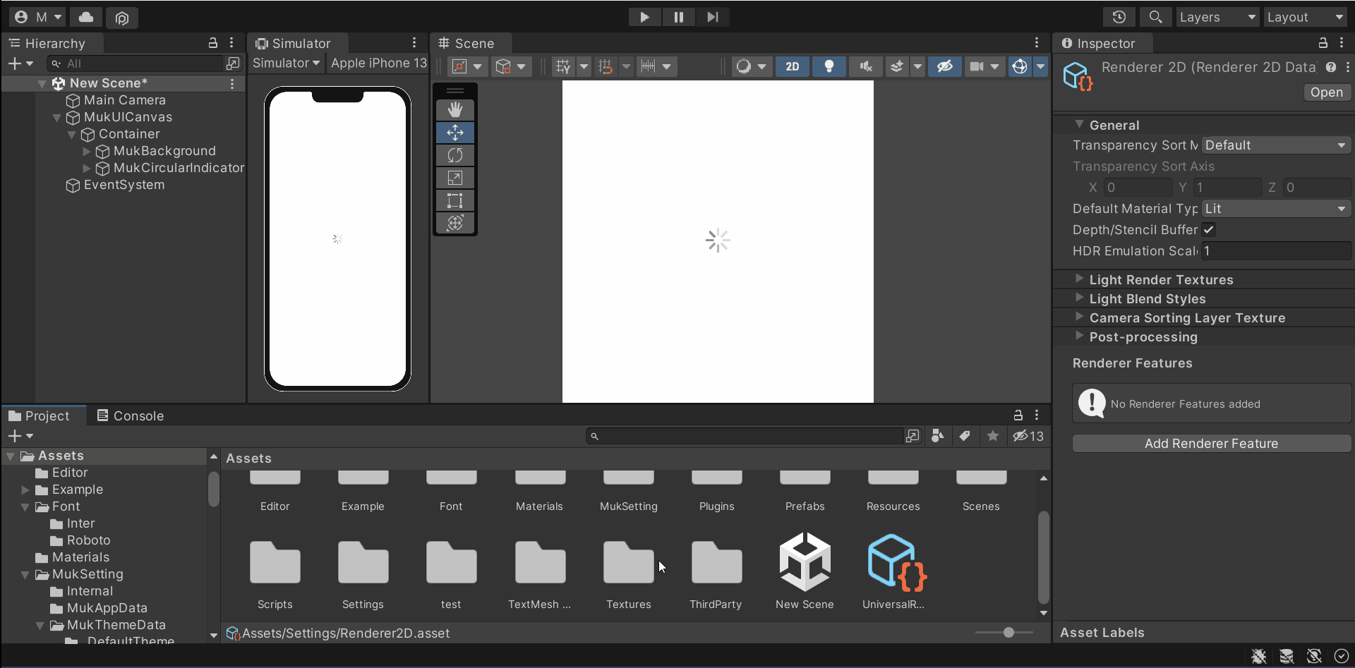Screen dimensions: 1355x668
Task: Click the Open button in Inspector
Action: point(1326,92)
